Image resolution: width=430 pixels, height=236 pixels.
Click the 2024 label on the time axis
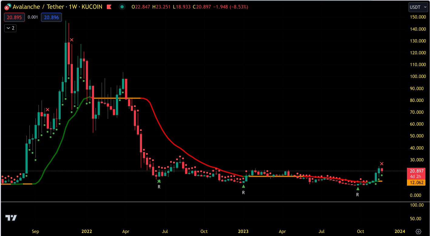[400, 231]
